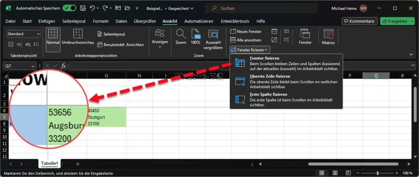The image size is (419, 177).
Task: Click the save icon in title bar
Action: (83, 8)
